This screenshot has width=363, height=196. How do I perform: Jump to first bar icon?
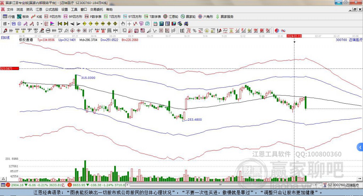[x=60, y=24]
